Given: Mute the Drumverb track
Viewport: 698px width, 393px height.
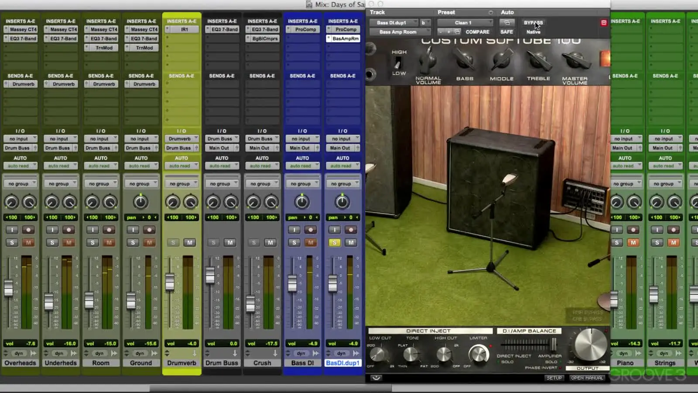Looking at the screenshot, I should [x=189, y=242].
